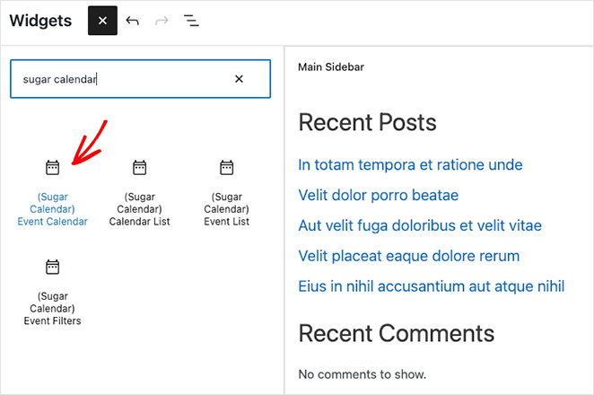Open post 'Velit placeat eaque dolore rerum'

(x=409, y=256)
